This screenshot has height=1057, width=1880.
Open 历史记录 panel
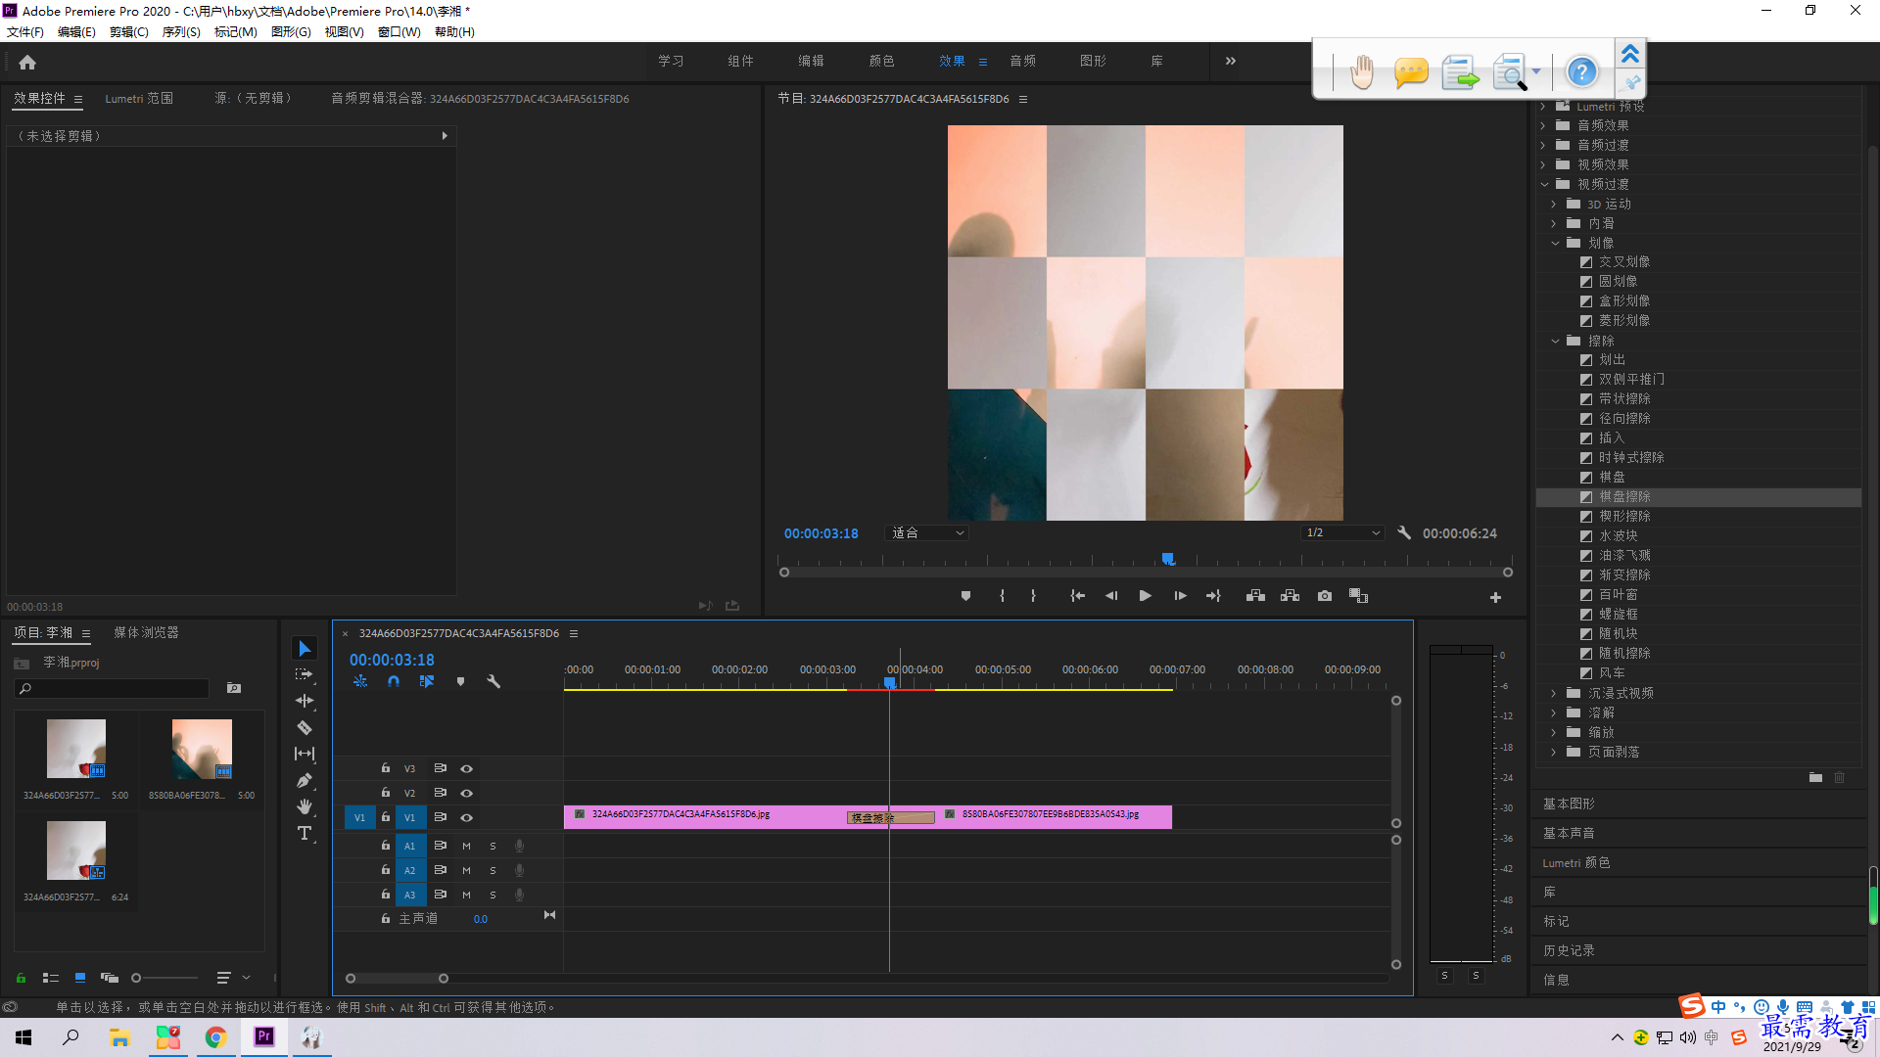pyautogui.click(x=1569, y=950)
